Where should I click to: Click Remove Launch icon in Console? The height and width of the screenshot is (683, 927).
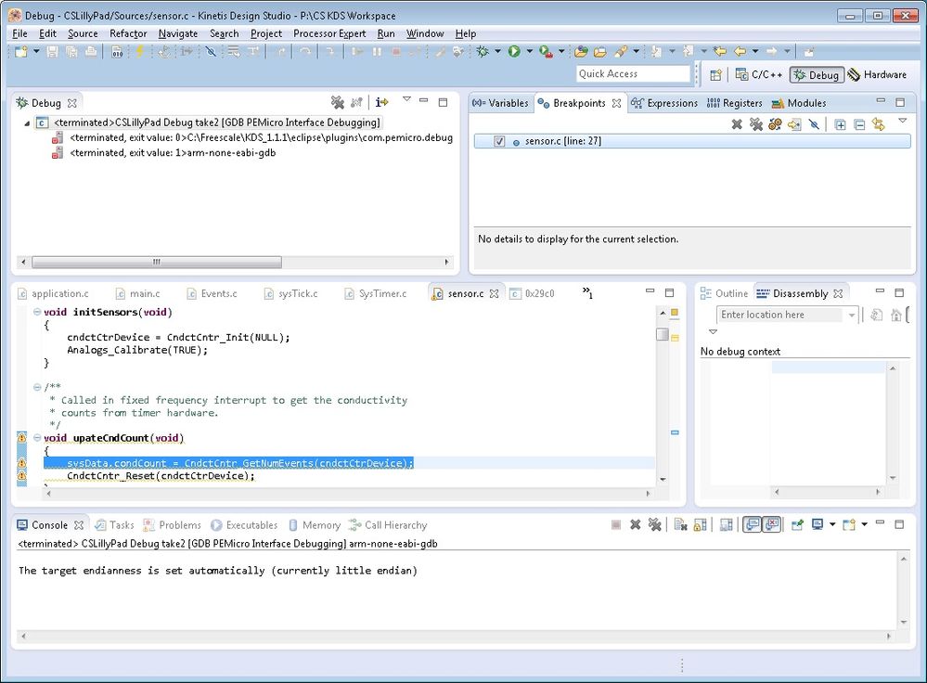(x=635, y=524)
